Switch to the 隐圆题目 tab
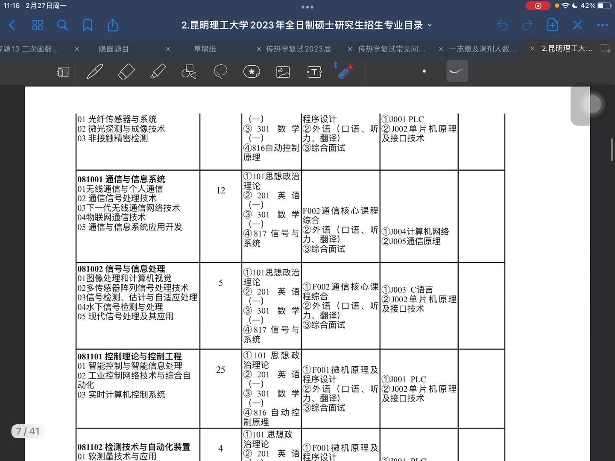Image resolution: width=615 pixels, height=461 pixels. 114,49
